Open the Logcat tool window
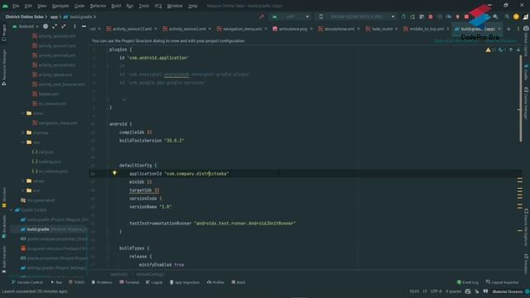Image resolution: width=530 pixels, height=298 pixels. coord(154,282)
